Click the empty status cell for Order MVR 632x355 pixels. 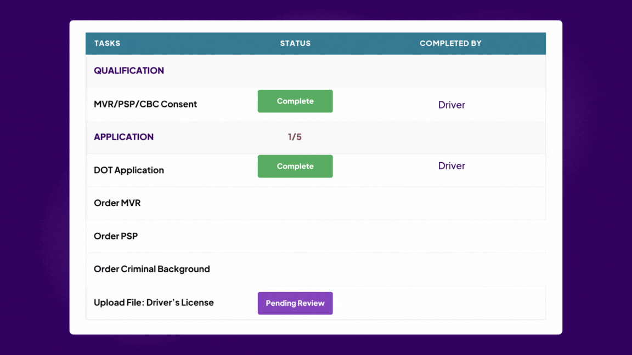point(295,203)
